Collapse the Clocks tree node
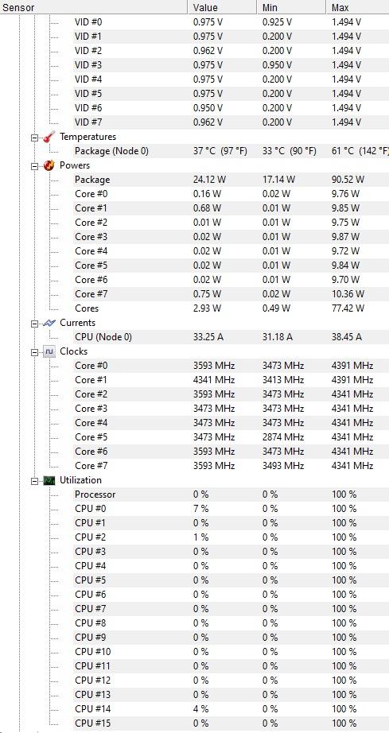Screen dimensions: 389x733 pyautogui.click(x=34, y=352)
